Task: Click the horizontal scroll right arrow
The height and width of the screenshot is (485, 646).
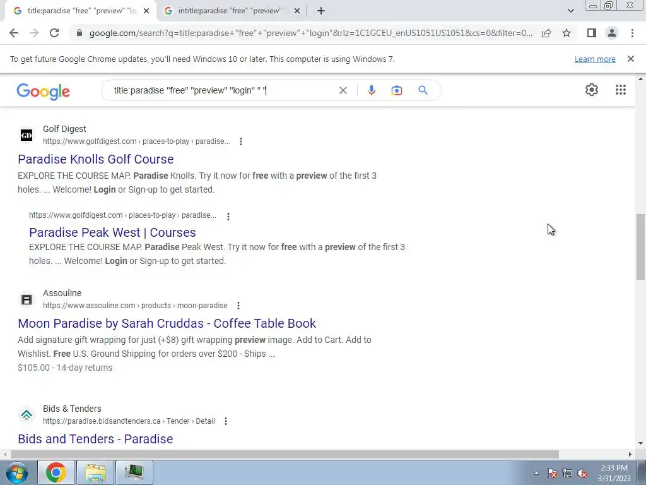Action: [630, 455]
